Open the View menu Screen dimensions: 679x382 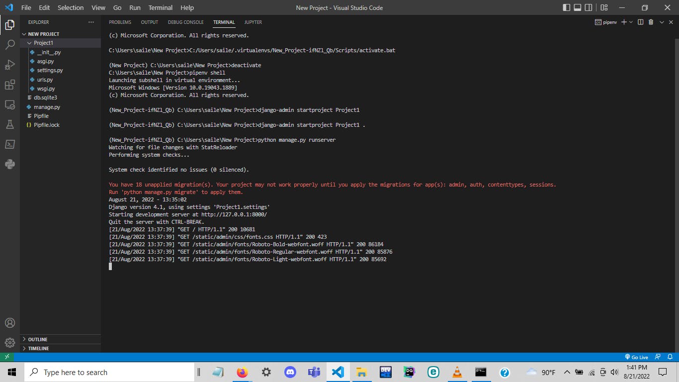tap(98, 7)
